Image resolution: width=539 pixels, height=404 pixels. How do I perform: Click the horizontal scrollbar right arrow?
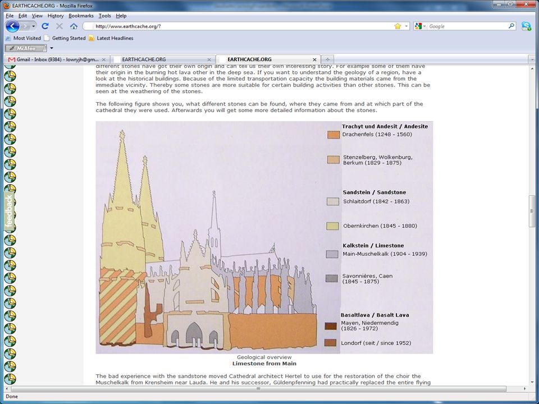pyautogui.click(x=525, y=388)
